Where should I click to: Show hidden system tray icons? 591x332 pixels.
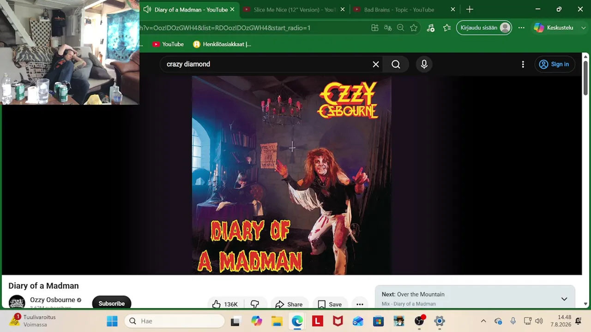pos(483,321)
